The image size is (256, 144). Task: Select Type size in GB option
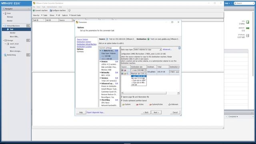click(x=139, y=81)
